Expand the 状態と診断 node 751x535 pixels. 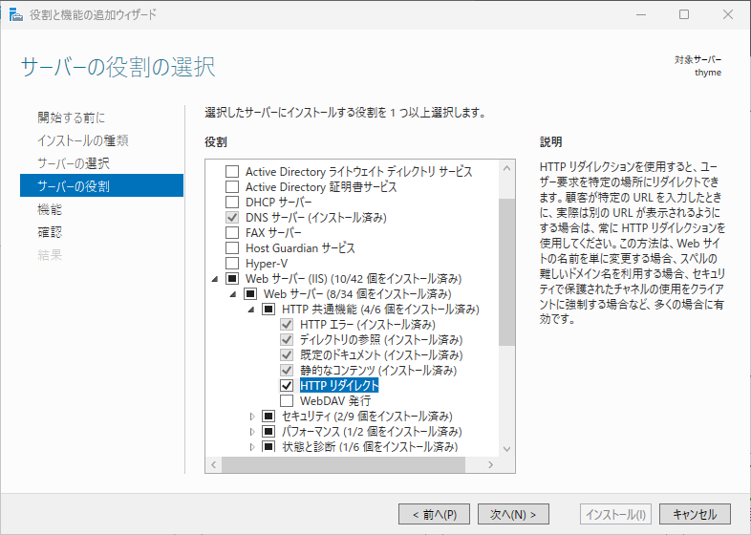coord(252,447)
